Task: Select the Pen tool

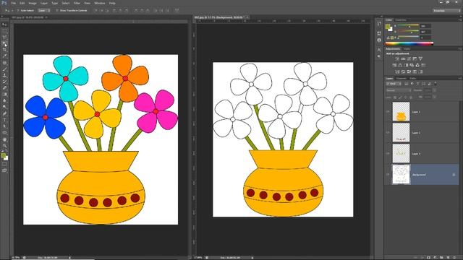Action: 4,113
